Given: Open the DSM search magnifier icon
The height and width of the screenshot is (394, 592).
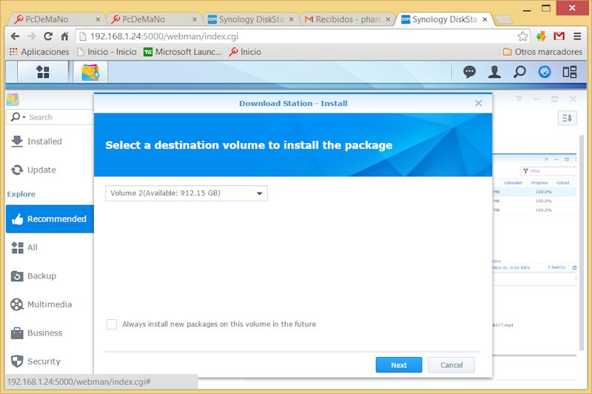Looking at the screenshot, I should click(519, 72).
